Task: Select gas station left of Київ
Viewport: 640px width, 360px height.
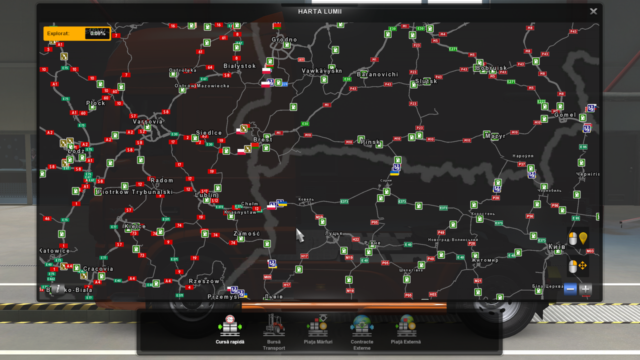Action: (x=533, y=235)
